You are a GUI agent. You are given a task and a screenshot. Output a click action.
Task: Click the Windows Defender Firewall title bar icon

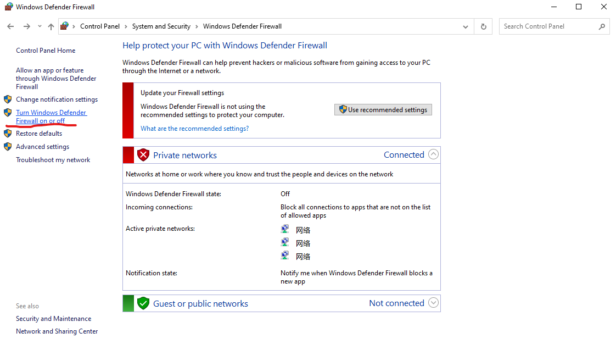point(8,7)
